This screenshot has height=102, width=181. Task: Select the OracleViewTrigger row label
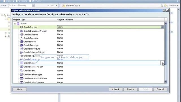[x=33, y=75]
